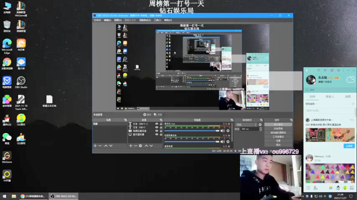
Task: Open OBS File menu
Action: point(97,20)
